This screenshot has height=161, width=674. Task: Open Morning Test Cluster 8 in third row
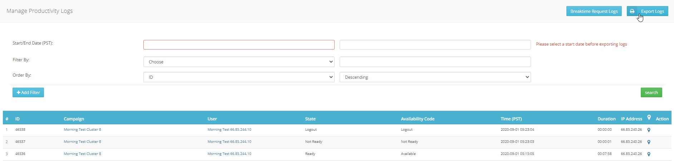pyautogui.click(x=82, y=154)
